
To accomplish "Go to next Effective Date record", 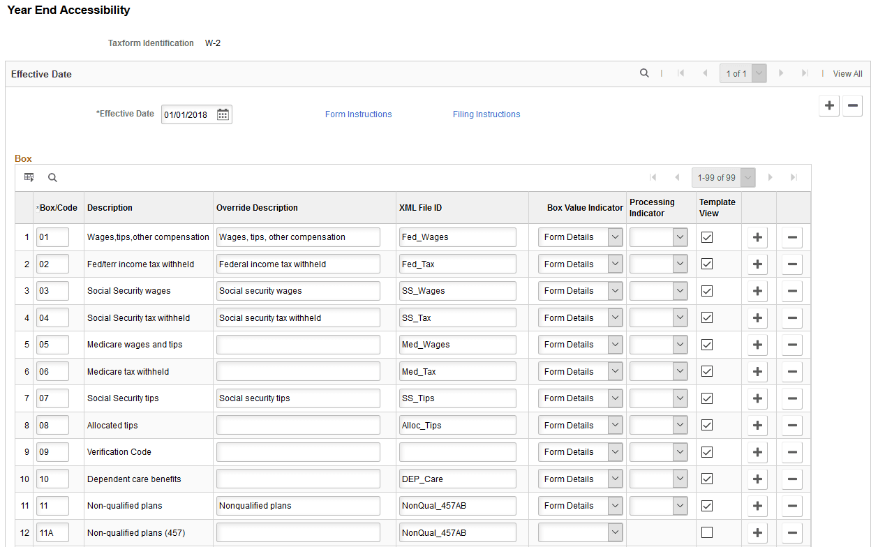I will click(781, 73).
